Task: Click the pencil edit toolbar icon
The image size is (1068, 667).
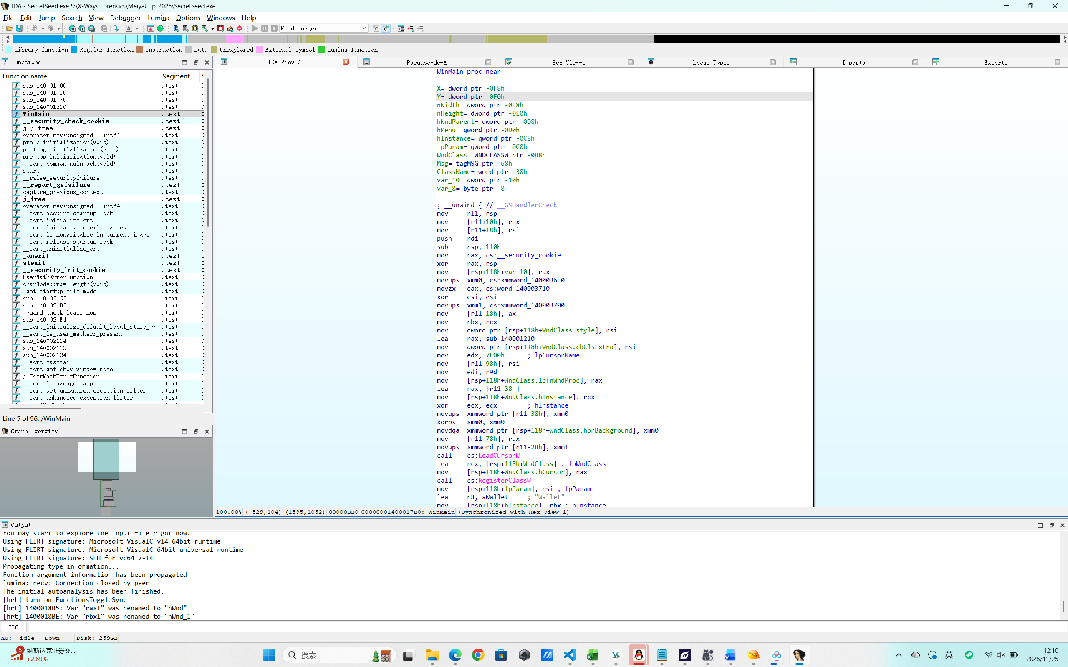Action: point(230,28)
